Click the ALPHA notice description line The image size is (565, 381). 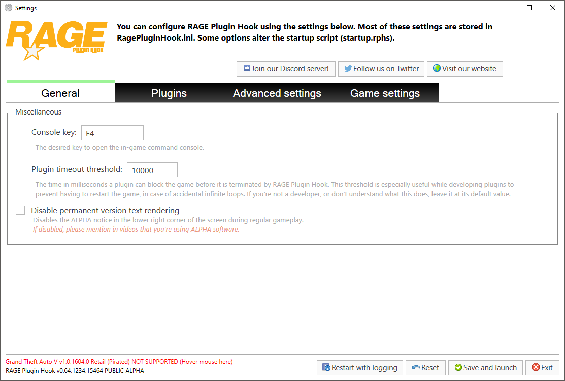[x=168, y=220]
